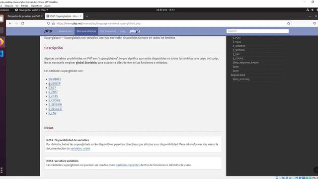Open VirtualBox Ver menu

pyautogui.click(x=17, y=6)
